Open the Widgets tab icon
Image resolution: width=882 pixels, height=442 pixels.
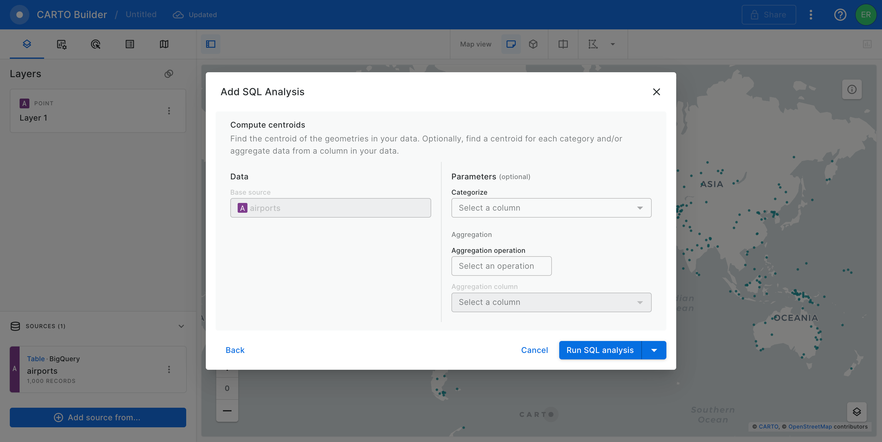pyautogui.click(x=61, y=44)
